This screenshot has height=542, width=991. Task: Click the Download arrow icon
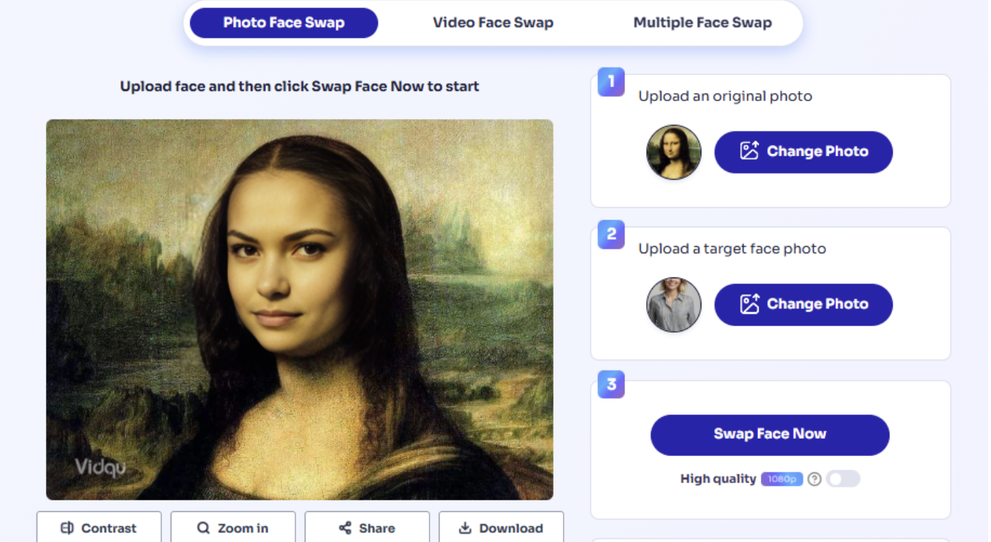(465, 528)
